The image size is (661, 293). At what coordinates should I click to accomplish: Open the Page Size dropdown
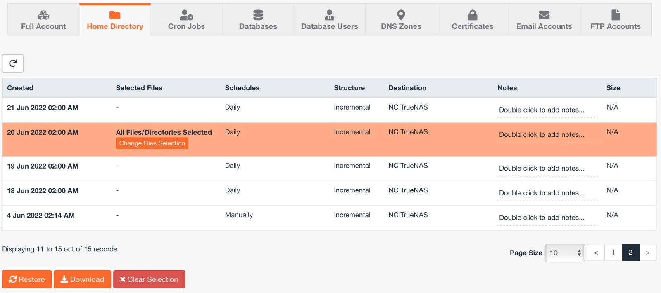[565, 253]
